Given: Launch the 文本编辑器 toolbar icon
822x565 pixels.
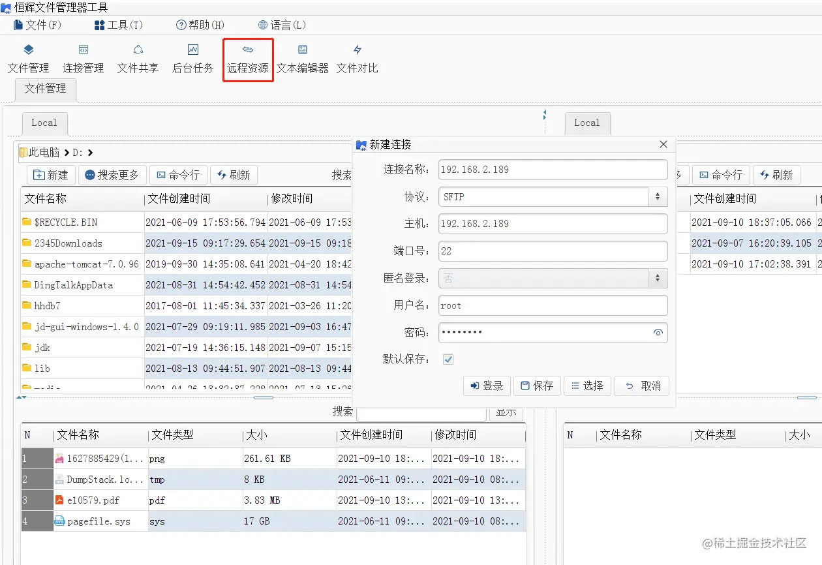Looking at the screenshot, I should (x=302, y=59).
